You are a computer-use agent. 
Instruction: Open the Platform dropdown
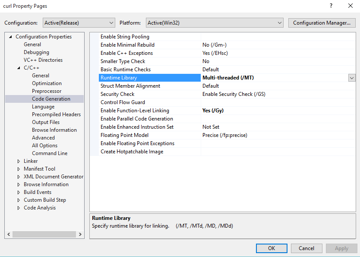(x=214, y=22)
